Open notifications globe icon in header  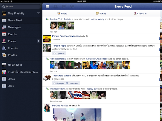pyautogui.click(x=72, y=6)
